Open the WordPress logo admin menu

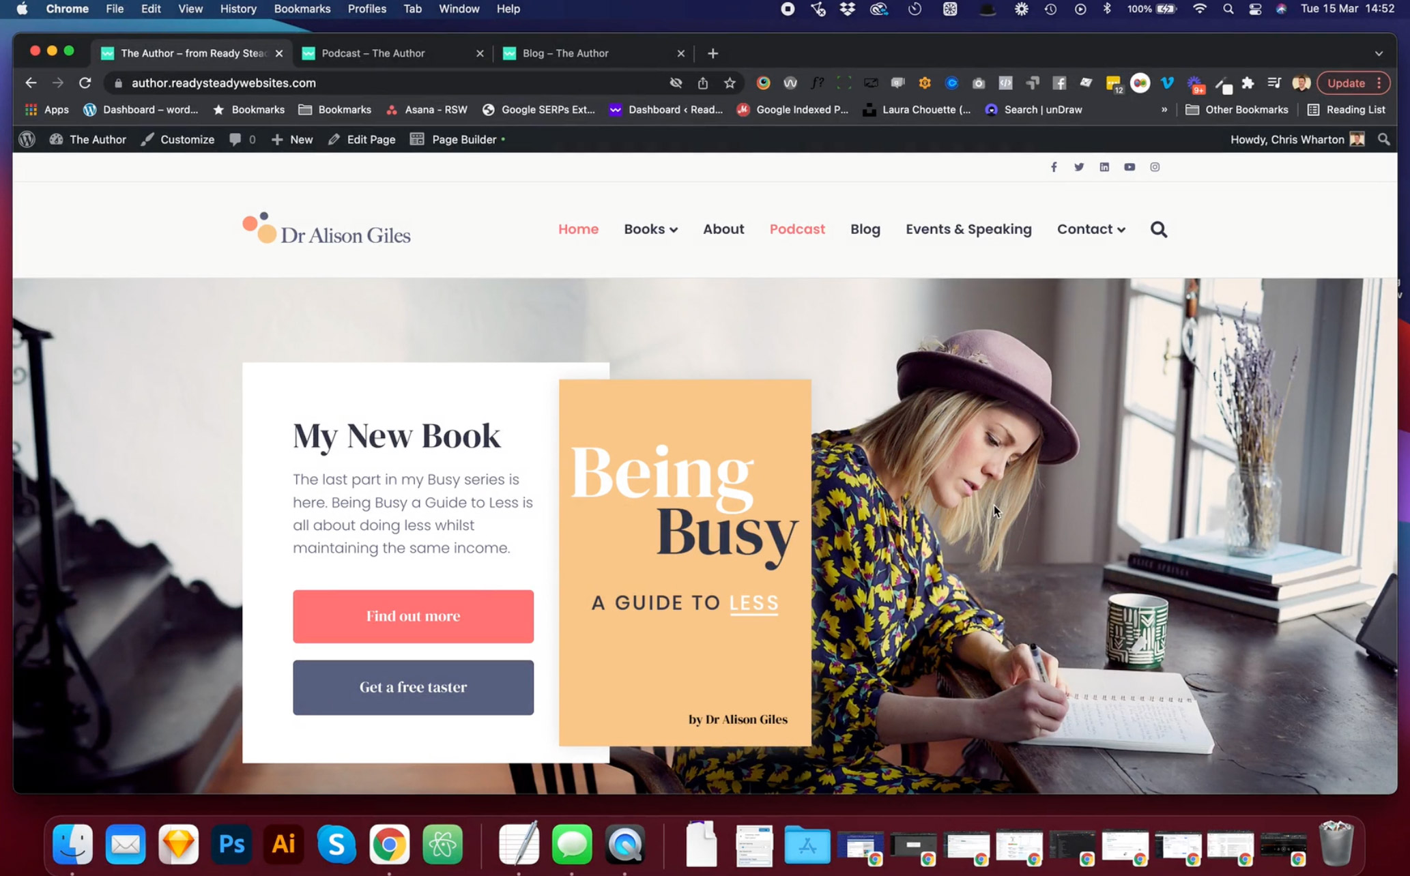[27, 139]
